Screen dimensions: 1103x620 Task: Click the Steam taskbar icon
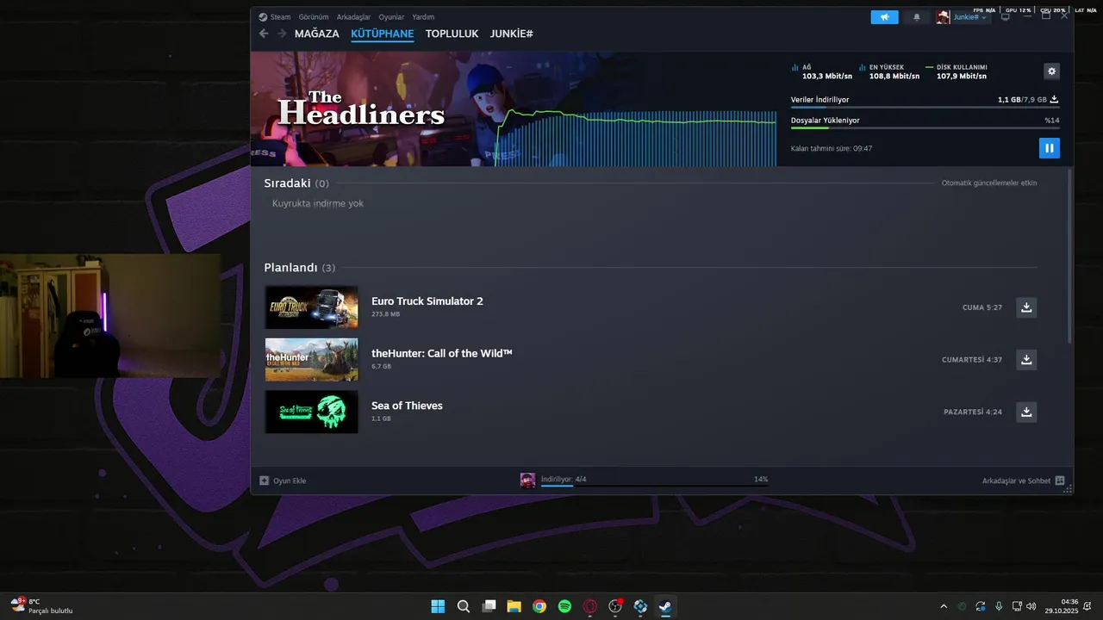[665, 606]
